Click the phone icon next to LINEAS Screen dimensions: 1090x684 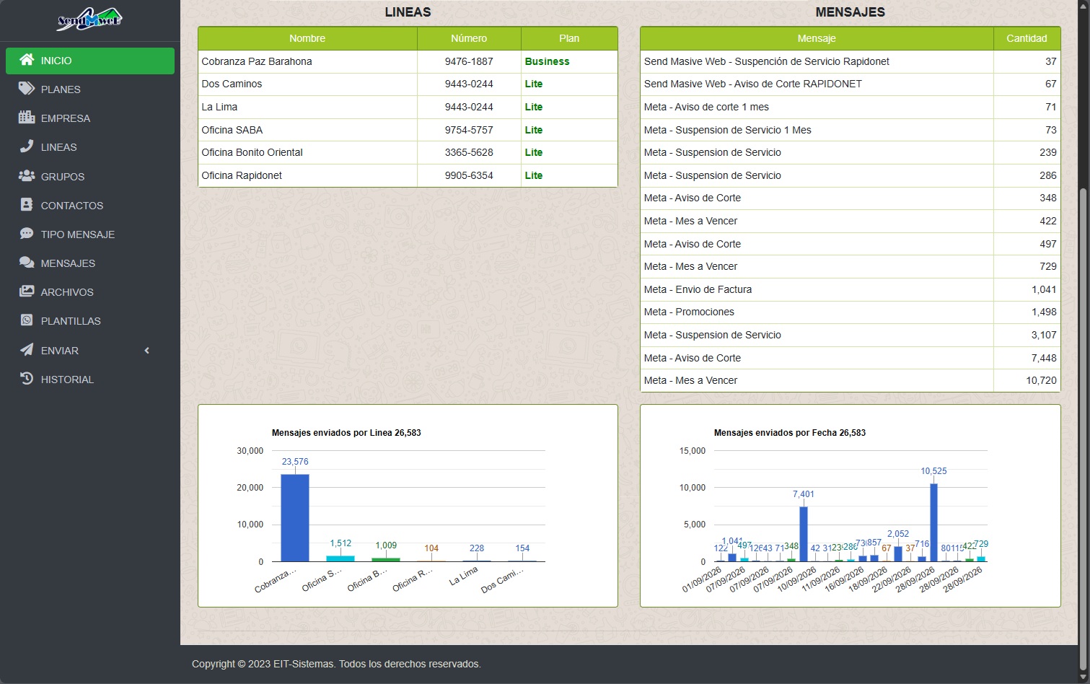click(27, 146)
